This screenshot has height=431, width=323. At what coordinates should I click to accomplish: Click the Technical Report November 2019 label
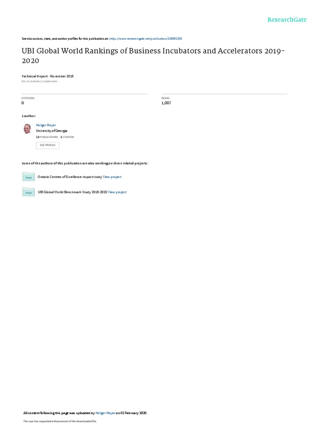[48, 76]
